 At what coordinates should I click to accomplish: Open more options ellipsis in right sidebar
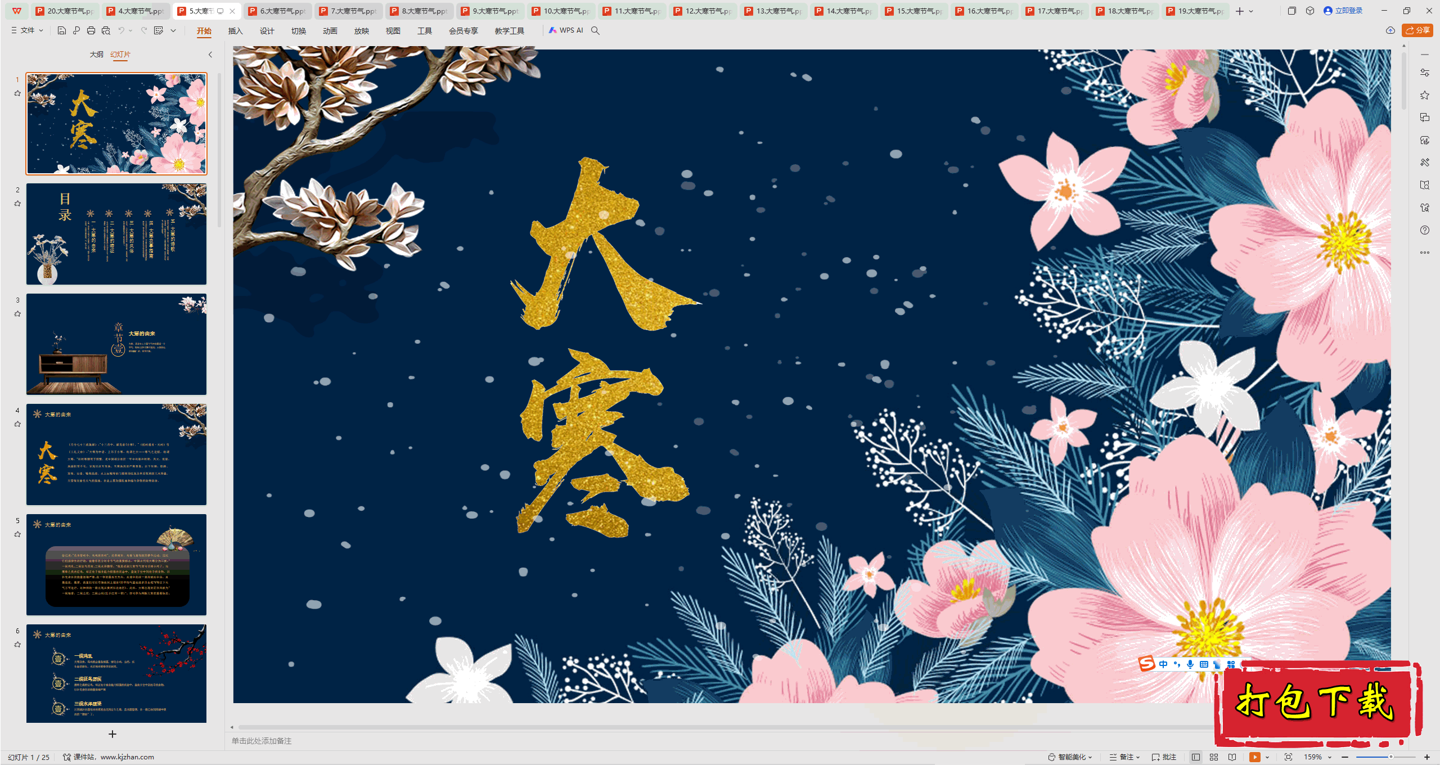[1425, 253]
